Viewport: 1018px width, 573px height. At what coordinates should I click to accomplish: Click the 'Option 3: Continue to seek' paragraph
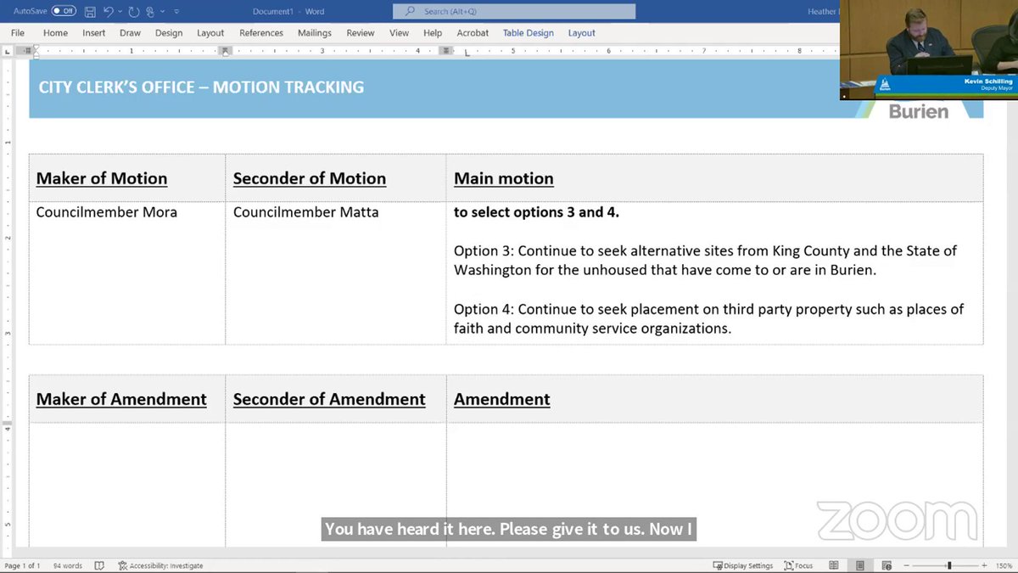[x=705, y=261]
